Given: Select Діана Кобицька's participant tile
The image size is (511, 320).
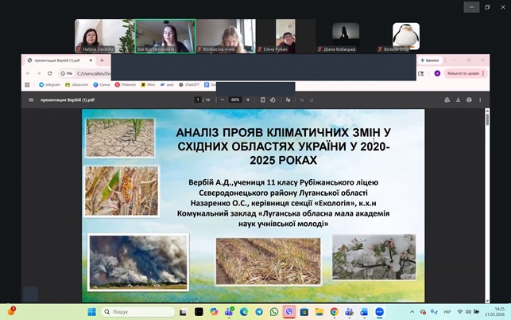Looking at the screenshot, I should pos(346,36).
